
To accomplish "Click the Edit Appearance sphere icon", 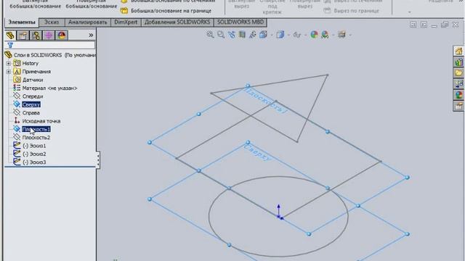I will [x=314, y=35].
